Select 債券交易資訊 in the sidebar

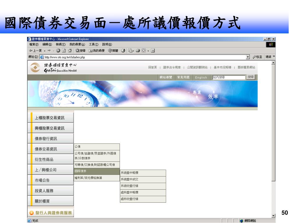[51, 149]
